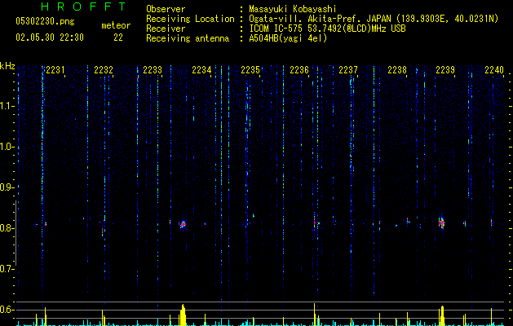Click the date 02.05.30 22:30
The height and width of the screenshot is (326, 513).
[x=50, y=37]
